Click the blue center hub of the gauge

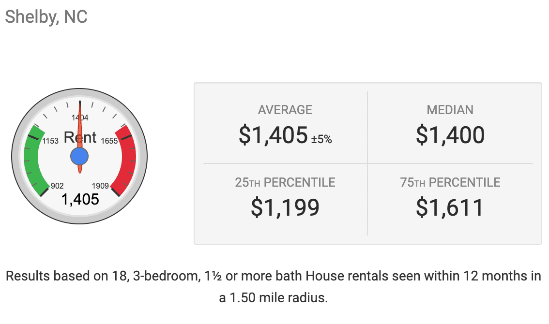[79, 156]
